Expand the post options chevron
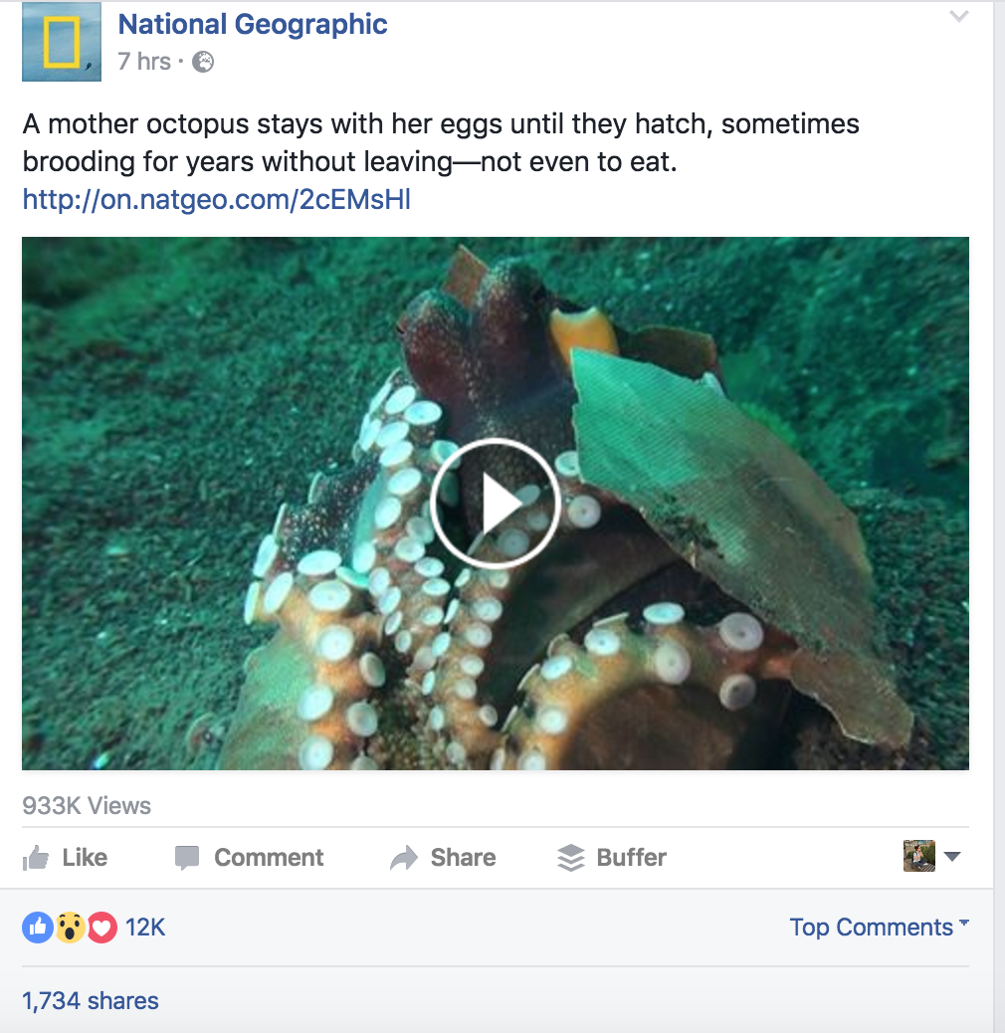1005x1033 pixels. click(958, 17)
